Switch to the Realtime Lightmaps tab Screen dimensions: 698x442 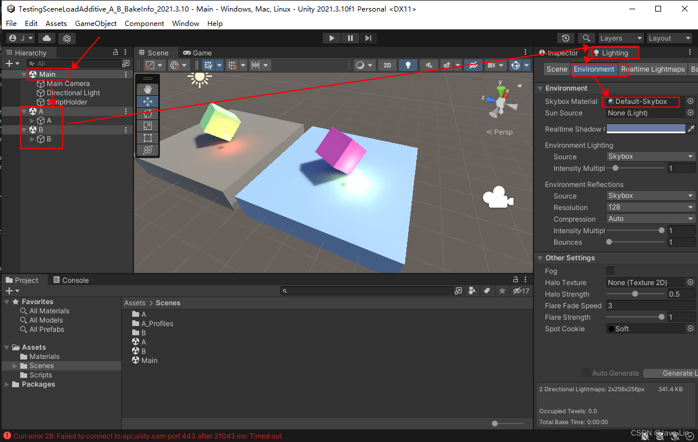tap(653, 69)
